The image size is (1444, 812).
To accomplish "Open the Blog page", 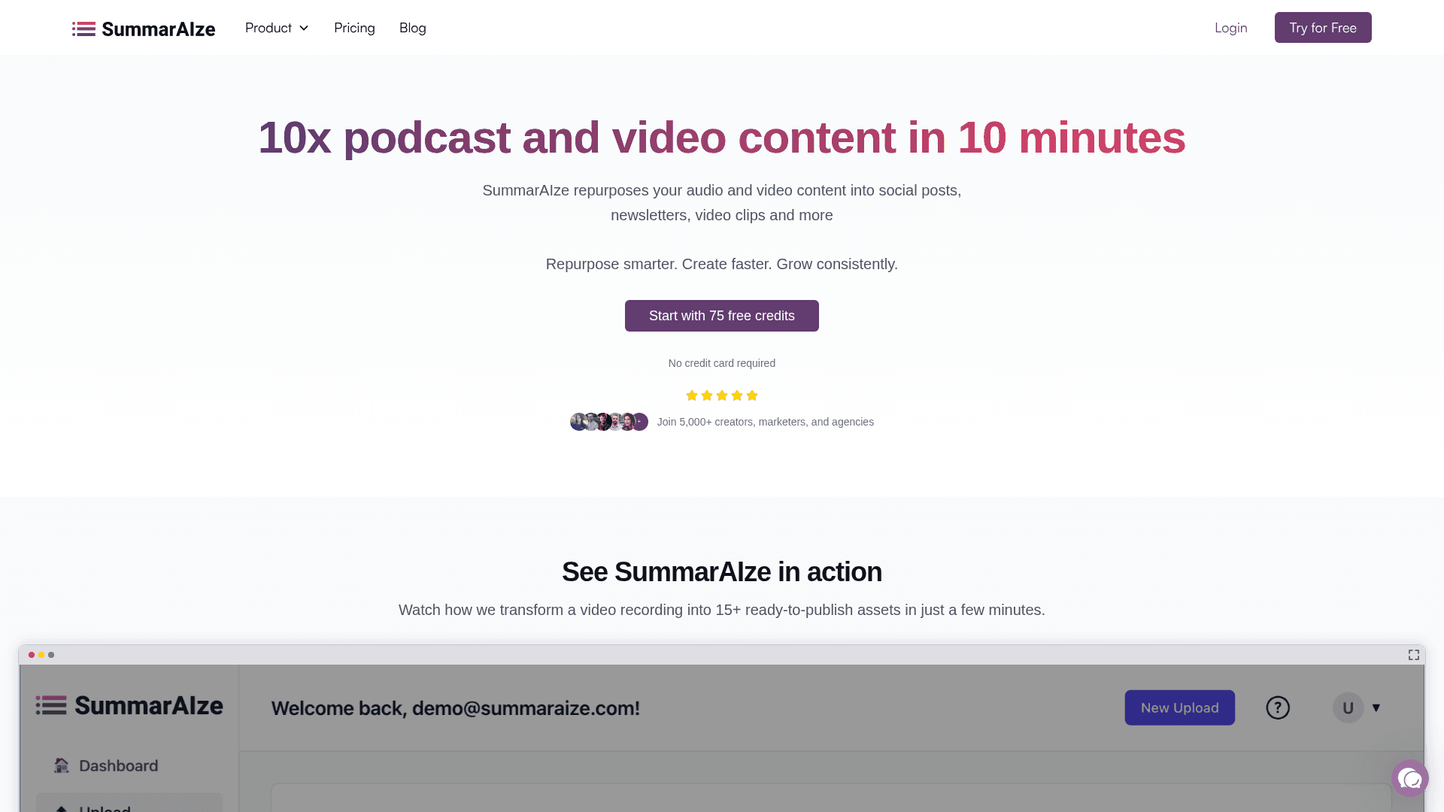I will 412,28.
